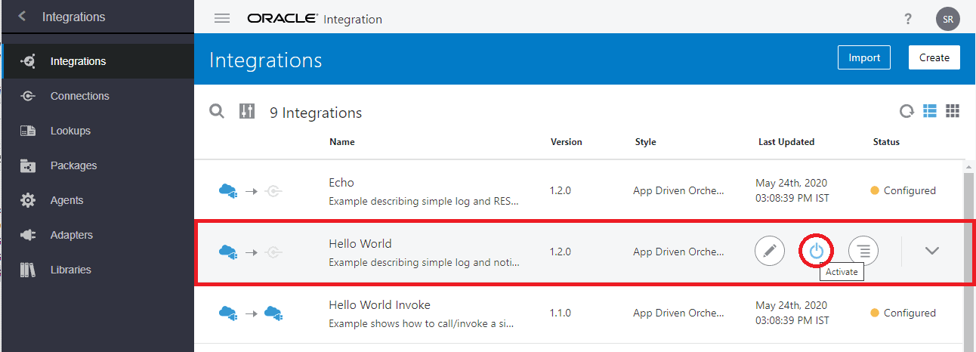Click Hello World Invoke source cloud icon
976x352 pixels.
pos(227,313)
